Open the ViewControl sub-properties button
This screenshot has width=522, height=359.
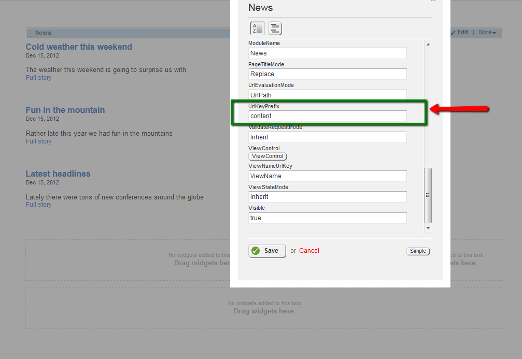pyautogui.click(x=267, y=156)
